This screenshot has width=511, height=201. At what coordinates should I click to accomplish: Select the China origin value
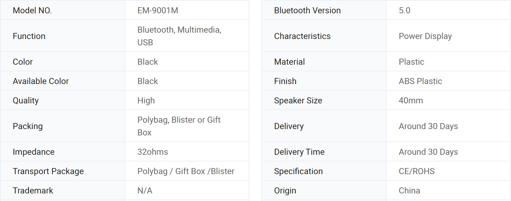409,191
